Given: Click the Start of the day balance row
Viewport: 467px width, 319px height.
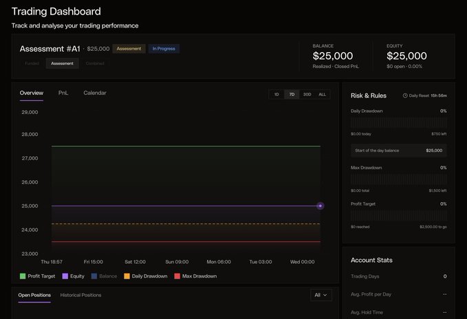Looking at the screenshot, I should coord(398,151).
